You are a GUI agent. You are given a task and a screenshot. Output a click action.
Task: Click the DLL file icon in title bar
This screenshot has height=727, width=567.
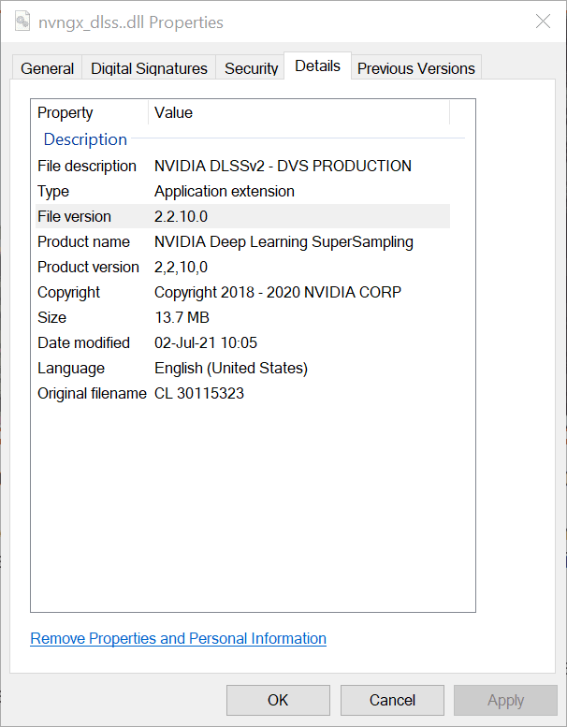(x=22, y=22)
